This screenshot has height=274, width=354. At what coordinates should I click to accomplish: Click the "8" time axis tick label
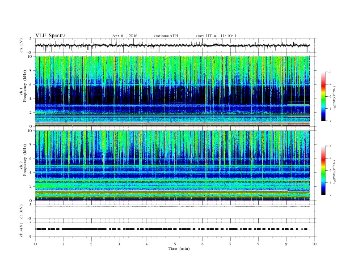[258, 244]
